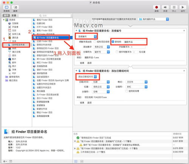The image size is (189, 164).
Task: Open the gear menu at the bottom left
Action: (x=5, y=161)
